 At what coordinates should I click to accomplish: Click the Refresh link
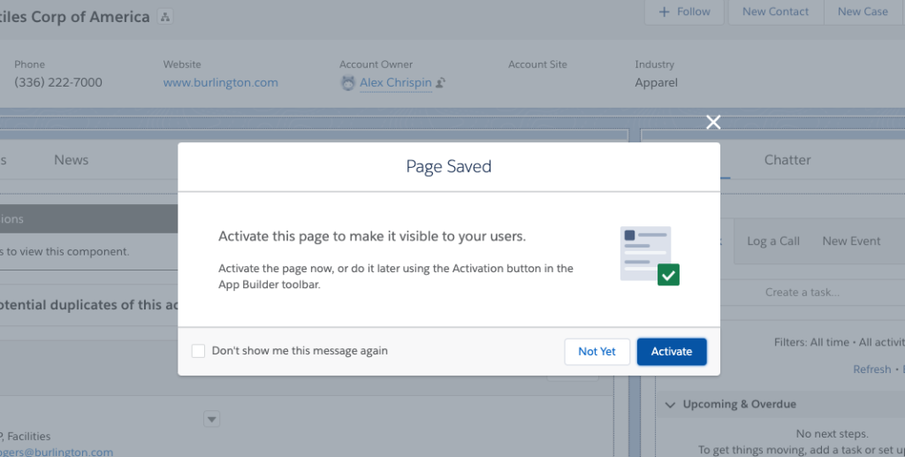pyautogui.click(x=871, y=369)
